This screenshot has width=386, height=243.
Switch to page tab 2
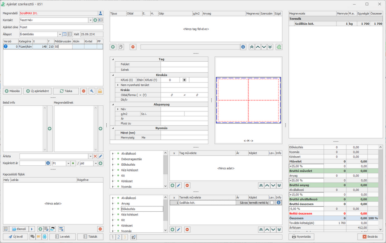tap(119, 237)
